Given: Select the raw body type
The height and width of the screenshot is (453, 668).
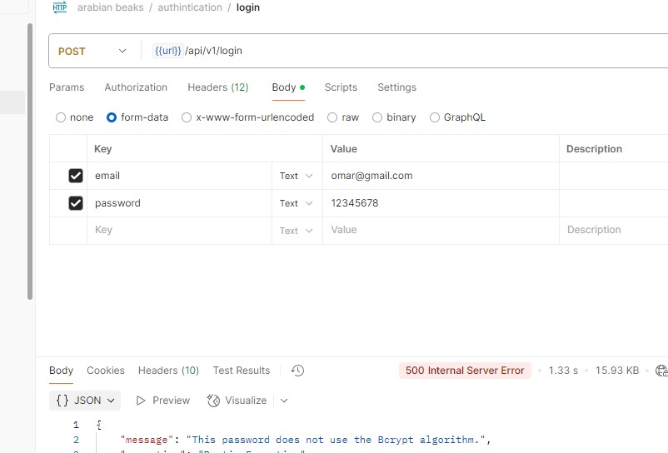Looking at the screenshot, I should point(332,117).
